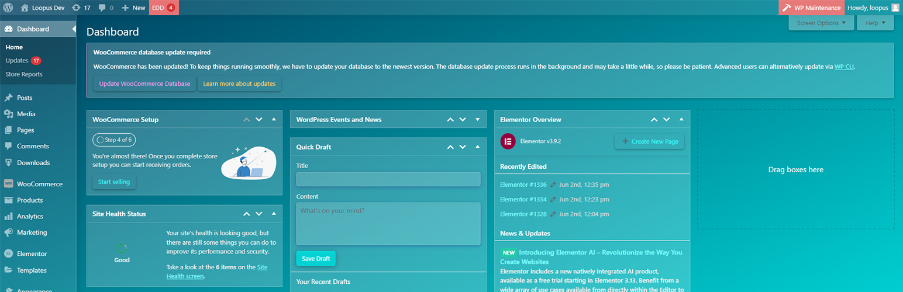Go to WooCommerce in the sidebar menu
Viewport: 903px width, 292px height.
click(39, 184)
